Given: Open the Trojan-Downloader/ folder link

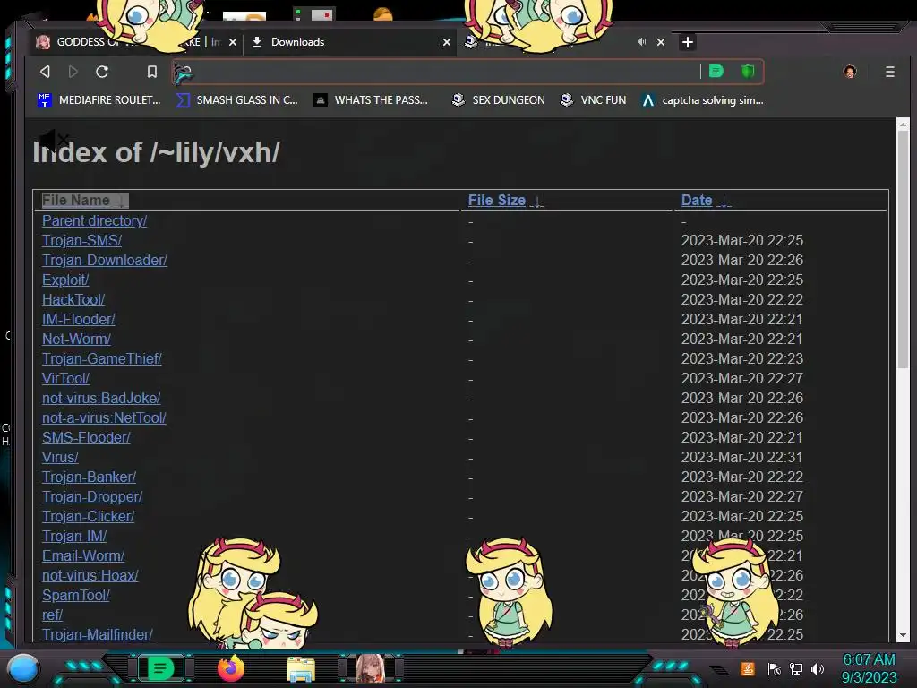Looking at the screenshot, I should coord(105,260).
